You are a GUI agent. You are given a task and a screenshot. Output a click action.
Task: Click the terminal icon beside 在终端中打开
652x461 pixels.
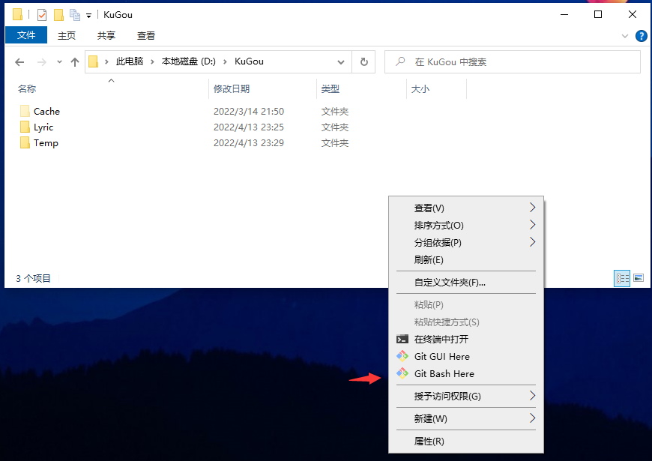[402, 339]
